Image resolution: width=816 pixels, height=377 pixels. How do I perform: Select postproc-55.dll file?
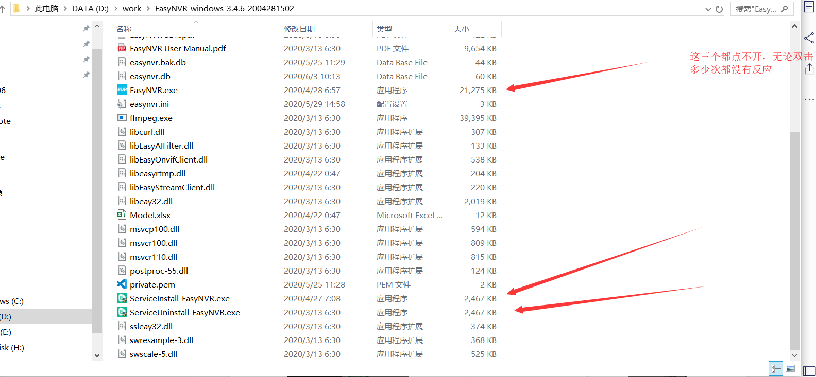(159, 271)
